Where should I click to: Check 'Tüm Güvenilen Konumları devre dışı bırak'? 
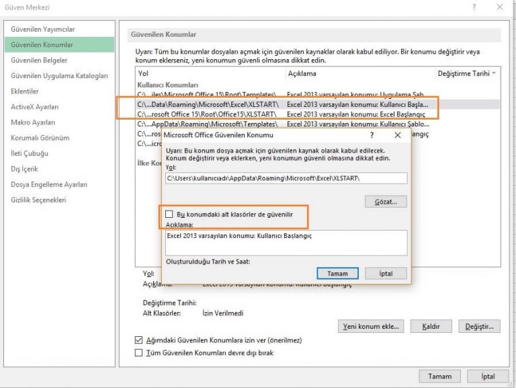tap(139, 352)
